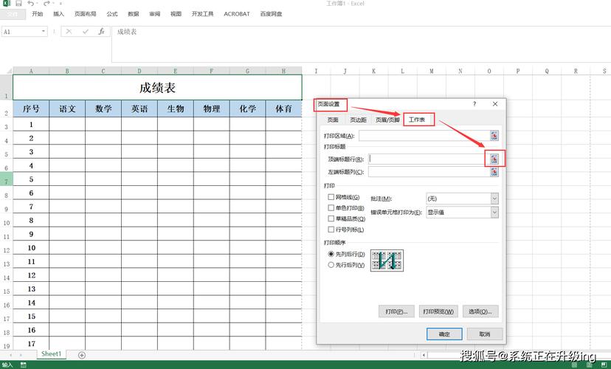
Task: Click the Excel logo icon at top left
Action: coord(6,3)
